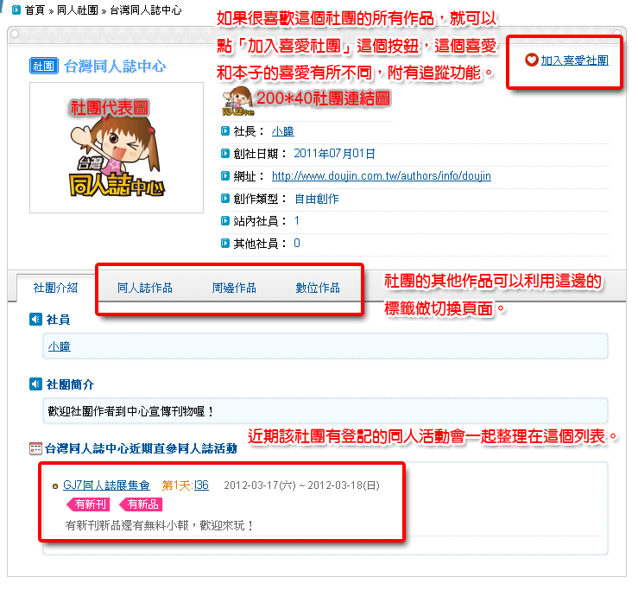Click the small 200*40 club banner image
This screenshot has height=609, width=638.
238,101
